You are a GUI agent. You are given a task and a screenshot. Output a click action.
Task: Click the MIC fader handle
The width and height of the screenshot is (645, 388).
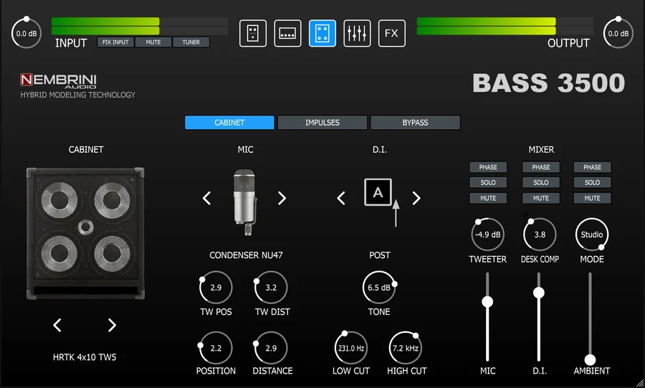point(487,302)
